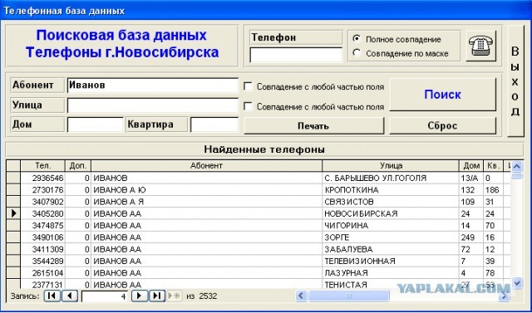Image resolution: width=532 pixels, height=313 pixels.
Task: Click the Печать button
Action: click(x=314, y=125)
